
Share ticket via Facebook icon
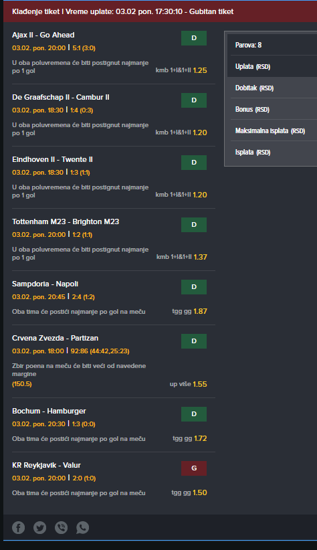tap(18, 527)
